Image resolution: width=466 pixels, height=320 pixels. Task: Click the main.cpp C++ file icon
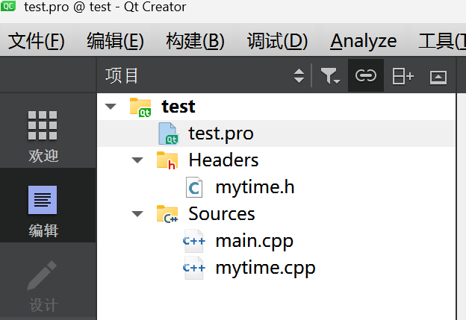(193, 241)
